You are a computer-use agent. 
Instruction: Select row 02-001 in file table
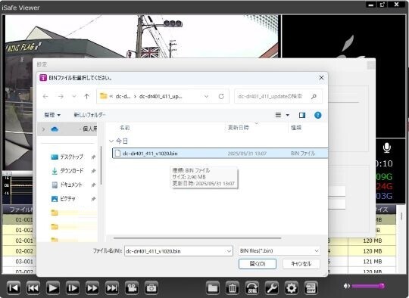[24, 241]
